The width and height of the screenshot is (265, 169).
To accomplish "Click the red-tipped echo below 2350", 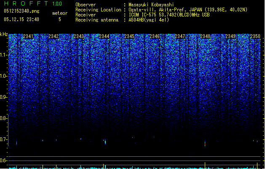I will 257,141.
